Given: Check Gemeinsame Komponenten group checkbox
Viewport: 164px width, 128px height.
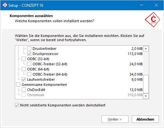Looking at the screenshot, I should click(18, 85).
